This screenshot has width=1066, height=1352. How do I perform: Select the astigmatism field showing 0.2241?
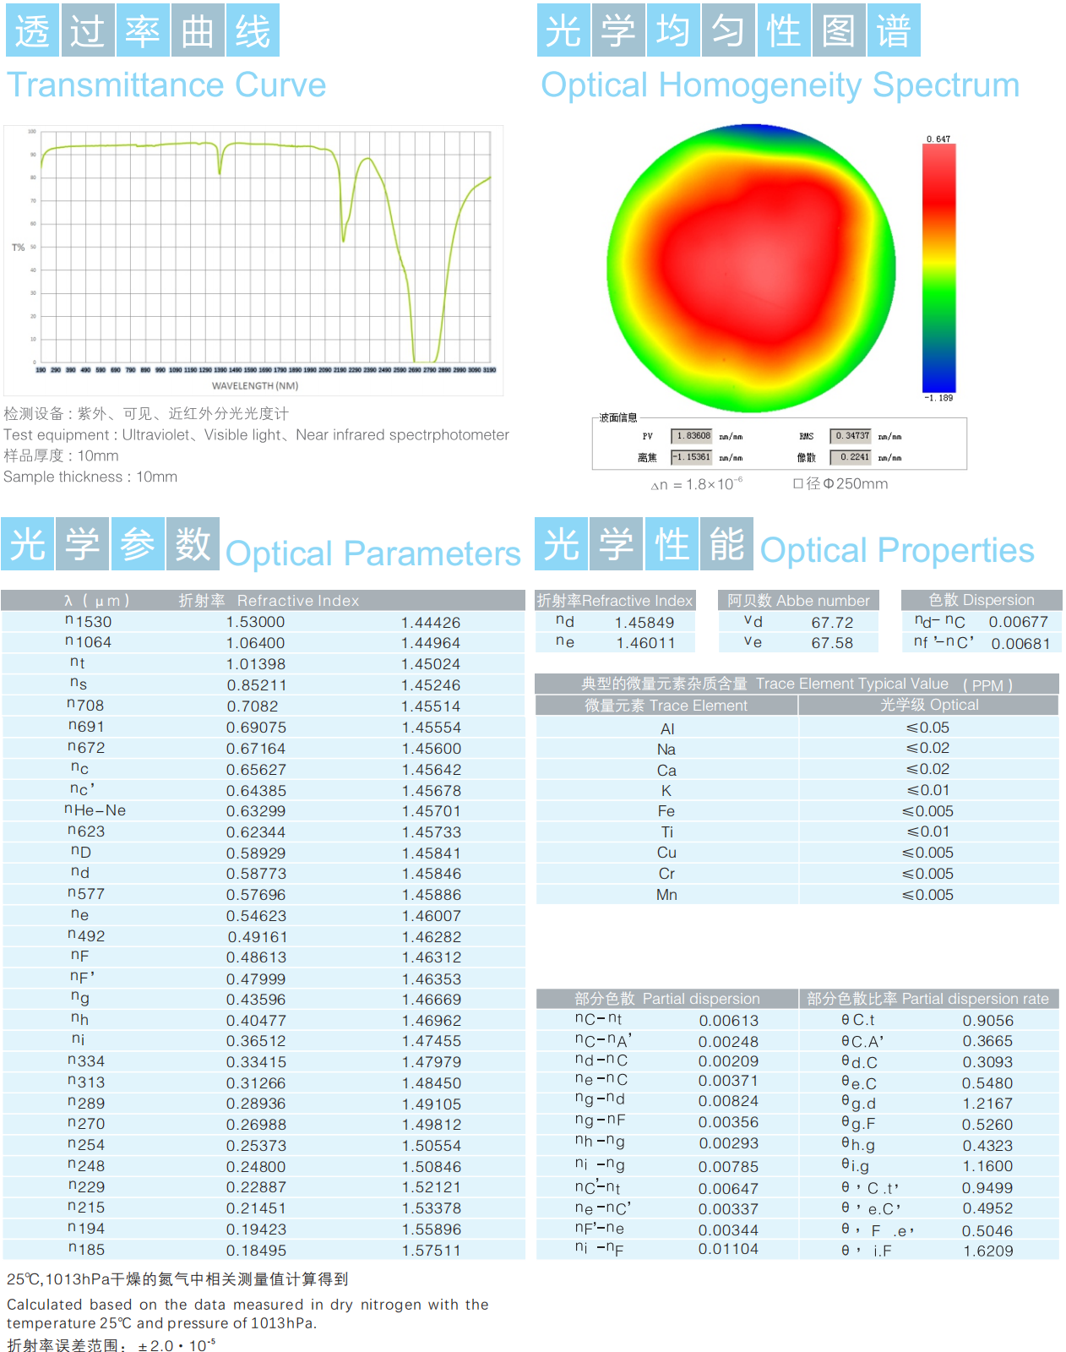tap(851, 457)
